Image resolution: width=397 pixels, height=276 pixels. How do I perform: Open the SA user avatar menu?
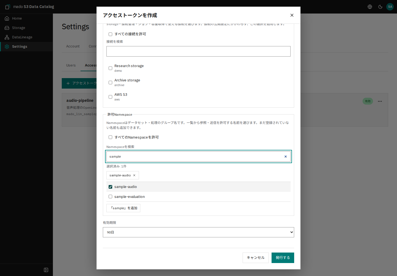click(x=390, y=7)
